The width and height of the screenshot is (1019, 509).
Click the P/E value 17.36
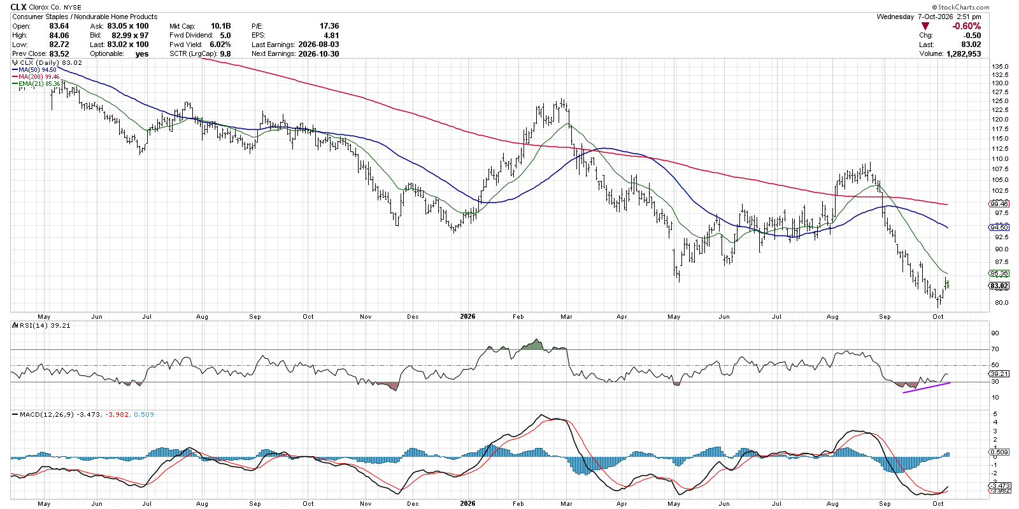pos(329,26)
